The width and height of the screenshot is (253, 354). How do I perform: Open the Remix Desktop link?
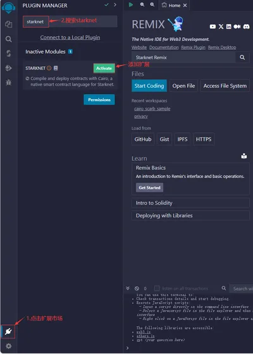(222, 47)
